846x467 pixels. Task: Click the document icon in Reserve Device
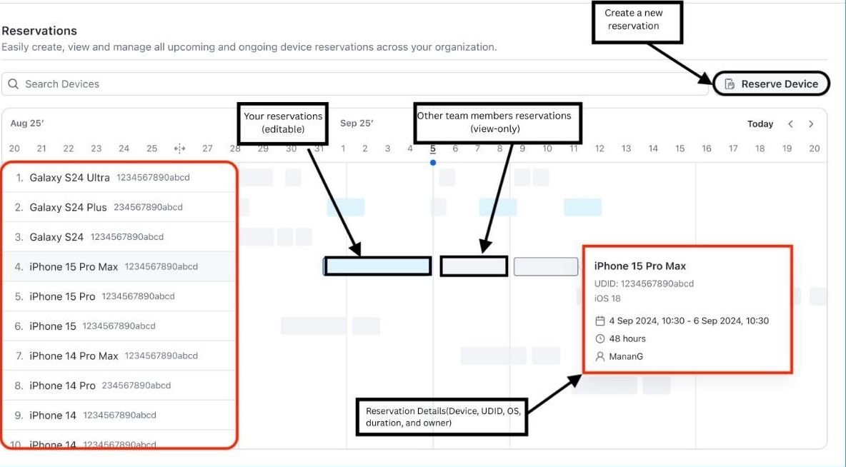click(x=730, y=84)
